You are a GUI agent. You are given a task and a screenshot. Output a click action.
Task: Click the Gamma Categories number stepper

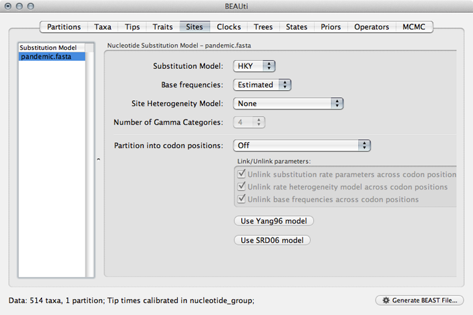click(259, 122)
